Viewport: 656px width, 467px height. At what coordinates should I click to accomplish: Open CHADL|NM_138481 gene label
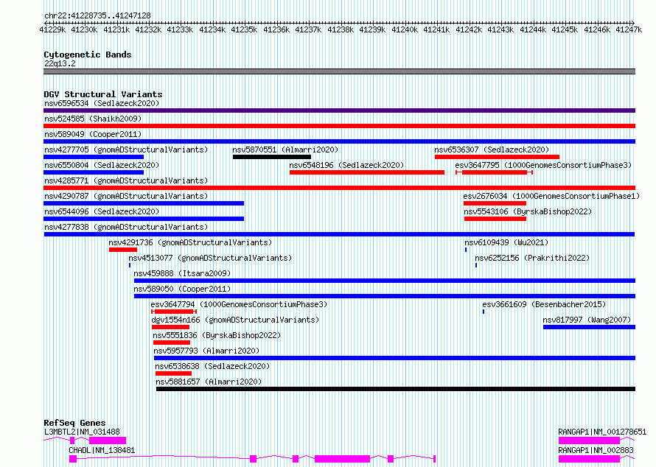pyautogui.click(x=102, y=450)
